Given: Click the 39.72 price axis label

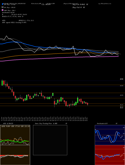Looking at the screenshot, I should click(x=122, y=95).
